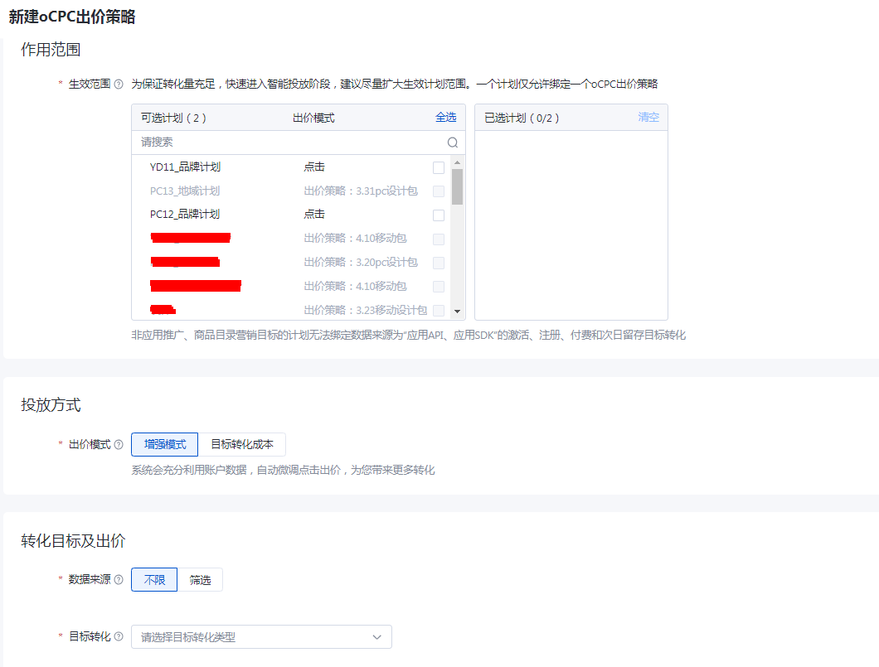Screen dimensions: 879x667
Task: Check the PC13_地域计划 checkbox
Action: 437,191
